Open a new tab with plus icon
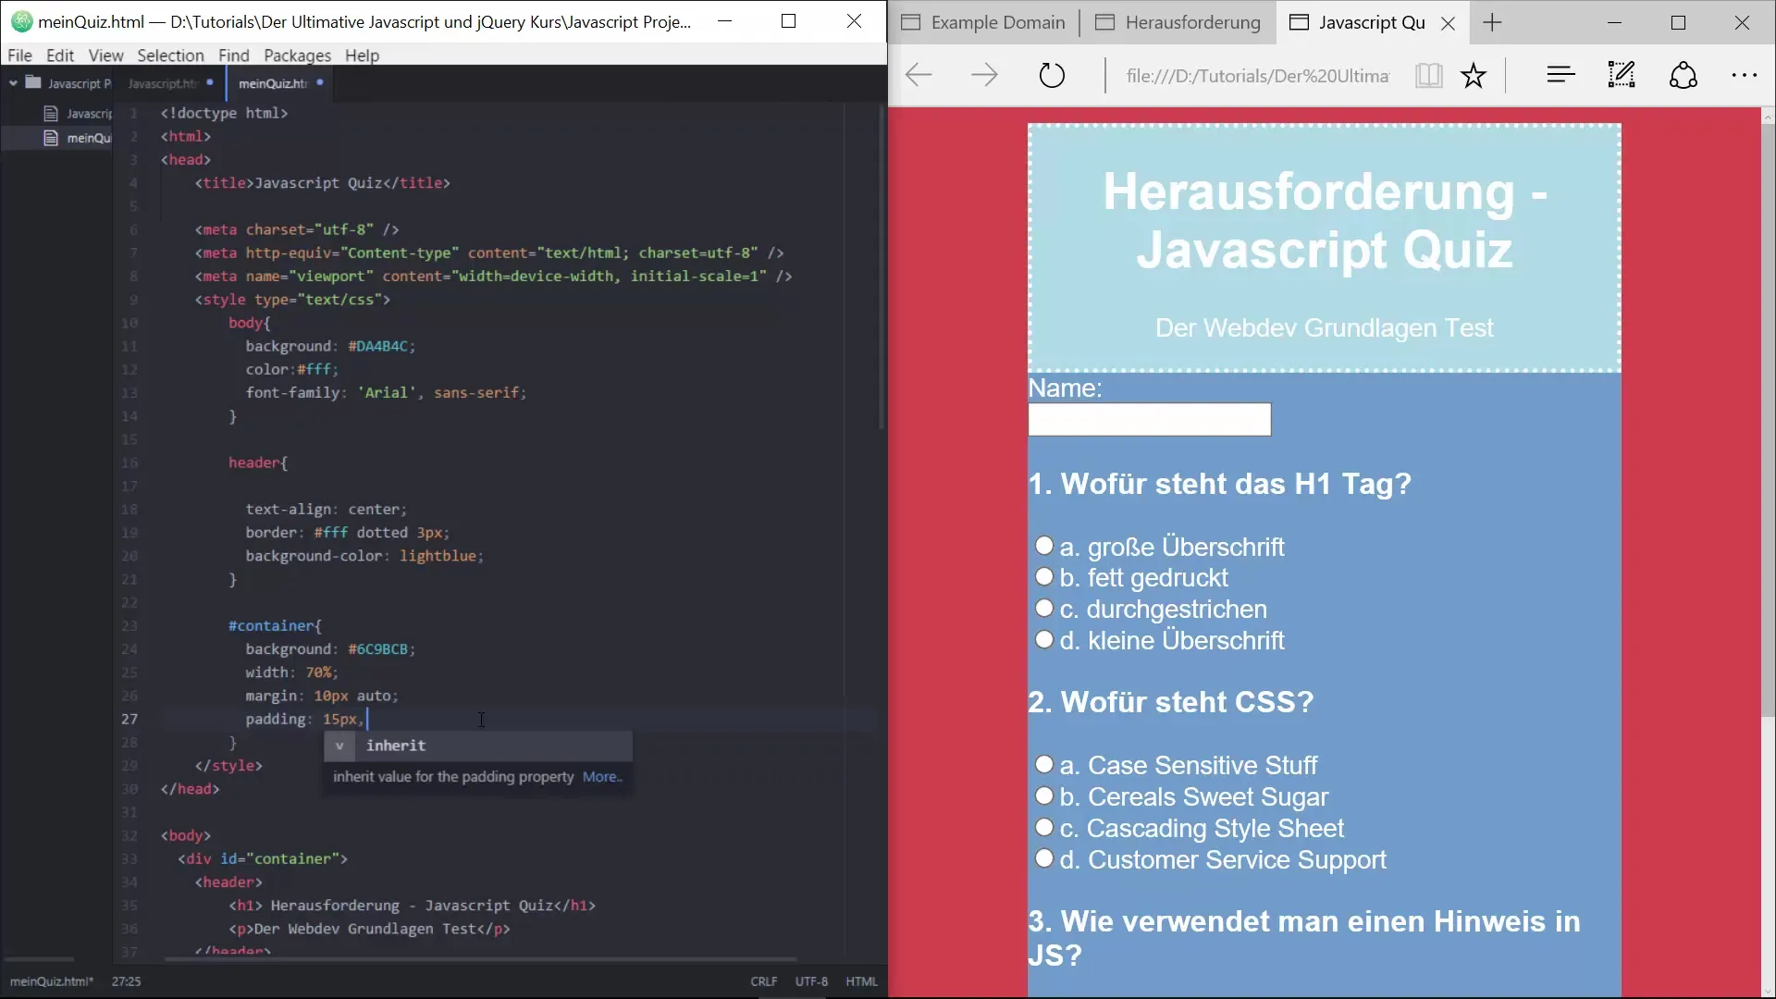This screenshot has height=999, width=1776. point(1492,23)
